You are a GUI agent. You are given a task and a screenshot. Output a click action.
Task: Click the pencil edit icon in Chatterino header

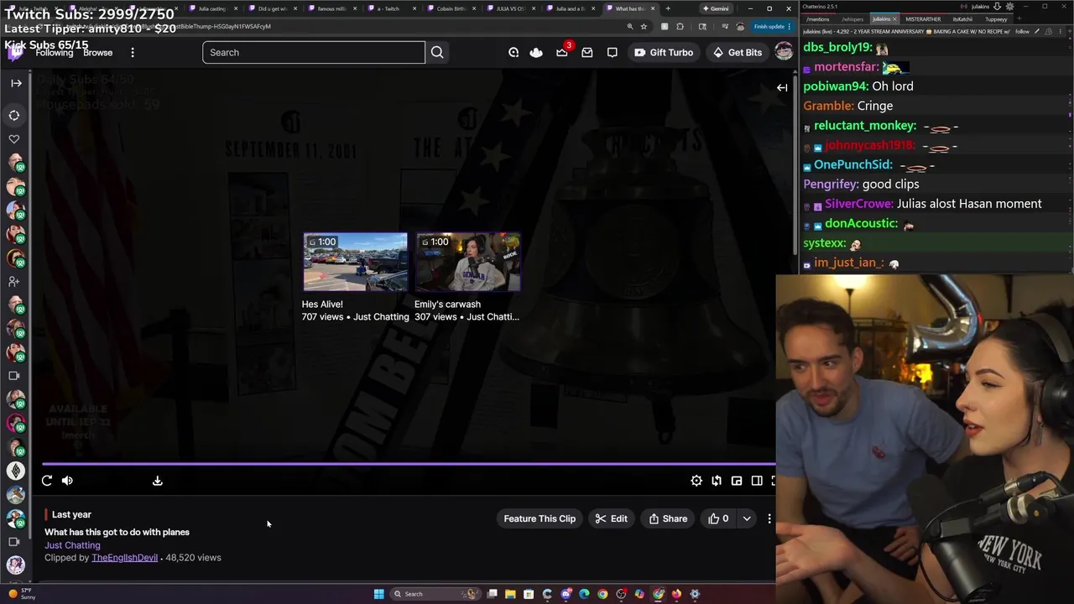pyautogui.click(x=1037, y=31)
